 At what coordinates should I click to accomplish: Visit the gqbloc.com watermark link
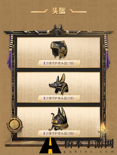pos(89,151)
